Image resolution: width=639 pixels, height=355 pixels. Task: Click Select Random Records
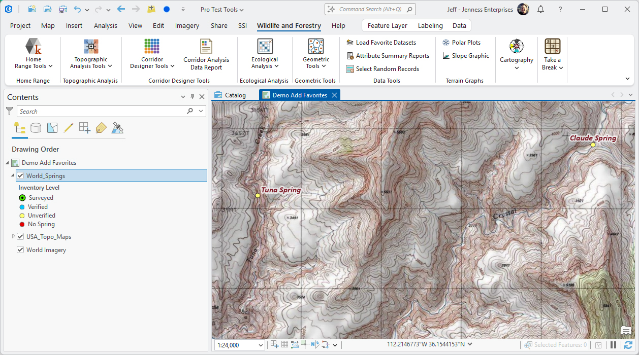click(382, 69)
